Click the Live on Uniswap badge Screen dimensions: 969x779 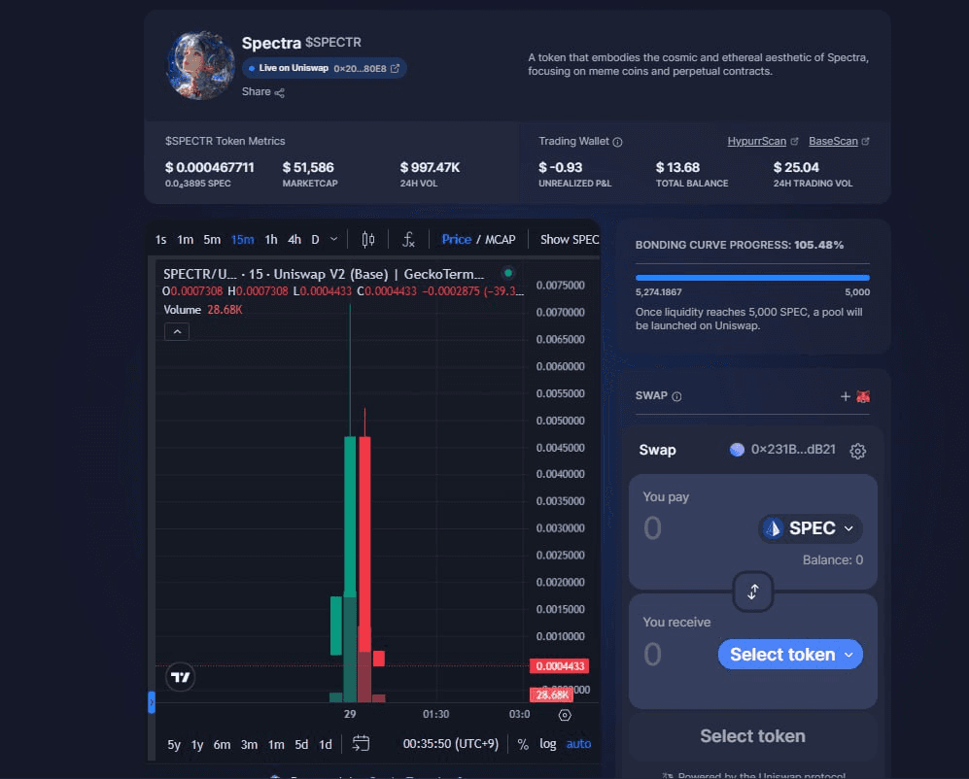(324, 68)
